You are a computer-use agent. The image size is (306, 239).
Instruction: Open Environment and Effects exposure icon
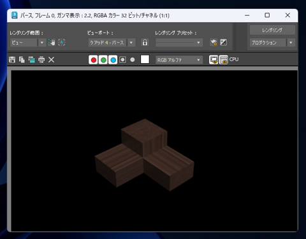(x=224, y=42)
